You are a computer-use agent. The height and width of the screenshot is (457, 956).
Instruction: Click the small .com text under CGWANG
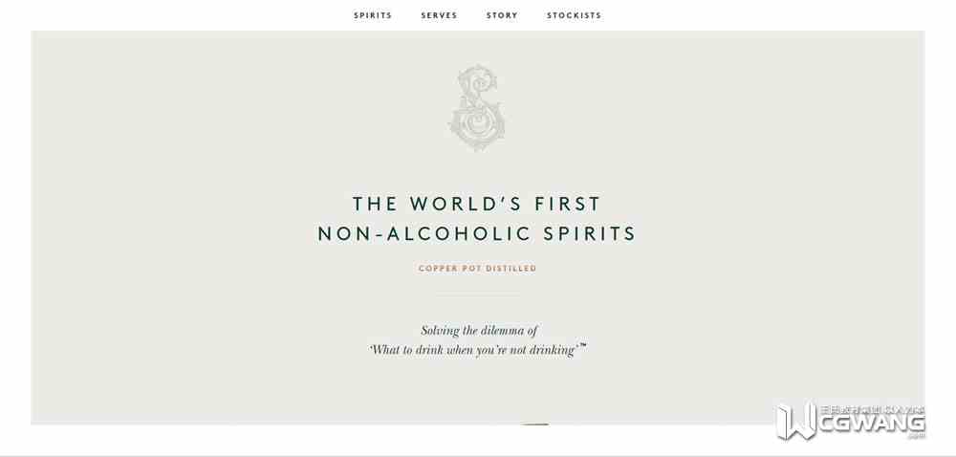coord(917,435)
